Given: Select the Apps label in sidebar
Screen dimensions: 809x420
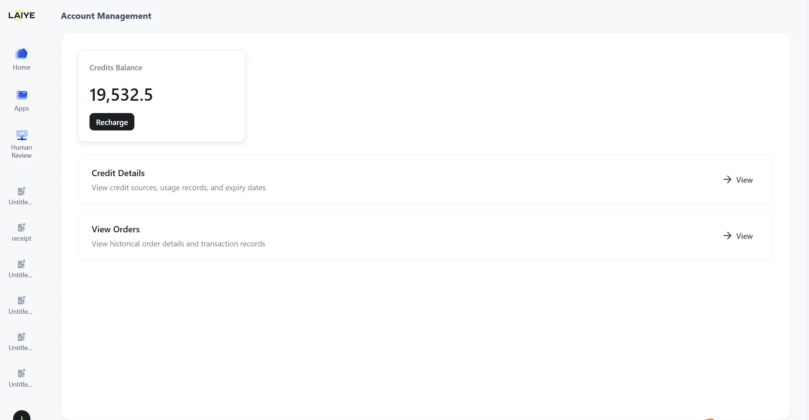Looking at the screenshot, I should coord(22,108).
